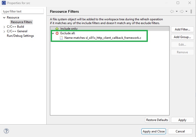The height and width of the screenshot is (137, 196).
Task: Collapse the Resource tree node
Action: pyautogui.click(x=4, y=18)
